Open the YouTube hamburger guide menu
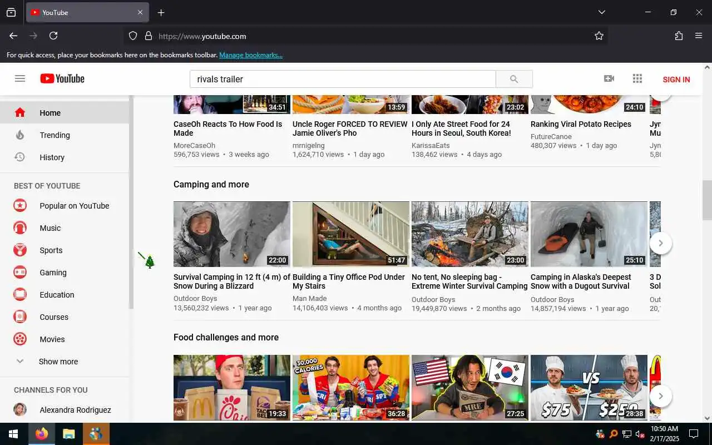The image size is (712, 445). pos(20,78)
